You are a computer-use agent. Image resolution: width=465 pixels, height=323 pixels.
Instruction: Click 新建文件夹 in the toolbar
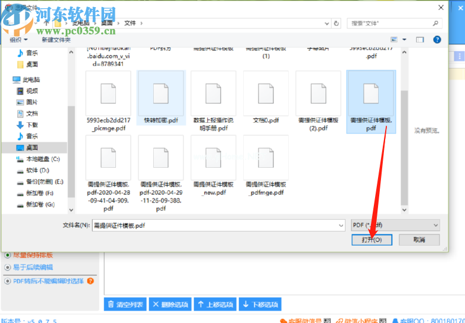click(56, 40)
